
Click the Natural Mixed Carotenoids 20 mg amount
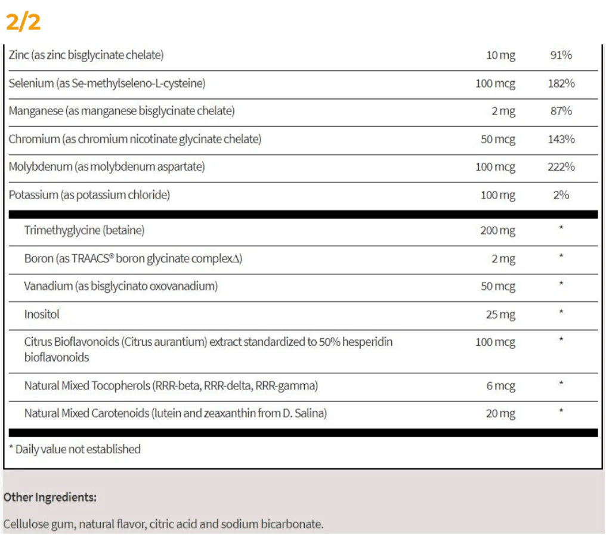point(500,413)
